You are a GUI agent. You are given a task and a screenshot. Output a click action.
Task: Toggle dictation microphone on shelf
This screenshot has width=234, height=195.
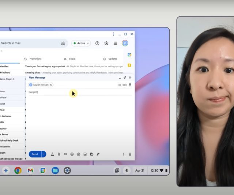pos(127,170)
